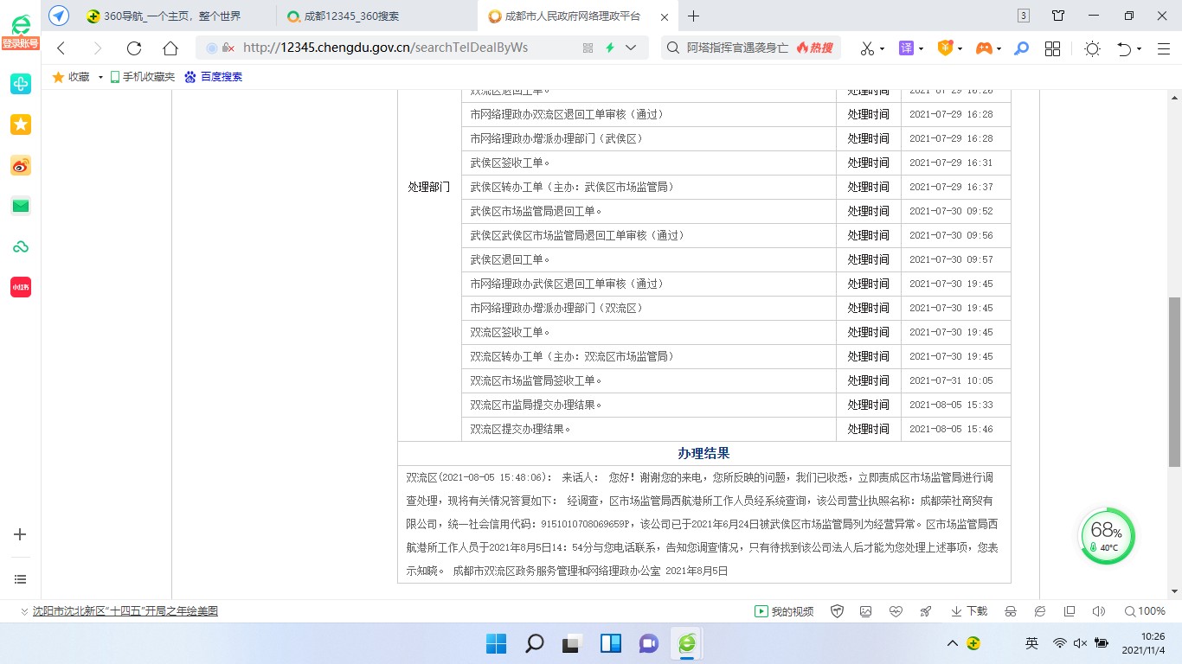This screenshot has width=1182, height=664.
Task: Expand the translate tool dropdown arrow
Action: [x=921, y=48]
